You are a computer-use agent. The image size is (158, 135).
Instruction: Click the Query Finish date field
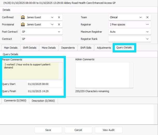pyautogui.click(x=45, y=91)
